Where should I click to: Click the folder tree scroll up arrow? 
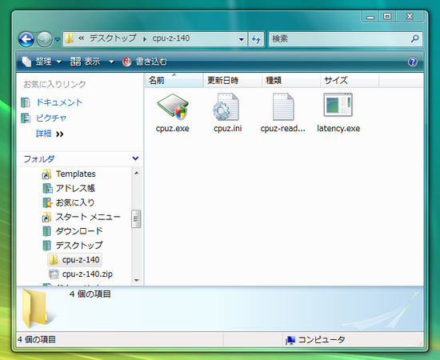pyautogui.click(x=136, y=173)
